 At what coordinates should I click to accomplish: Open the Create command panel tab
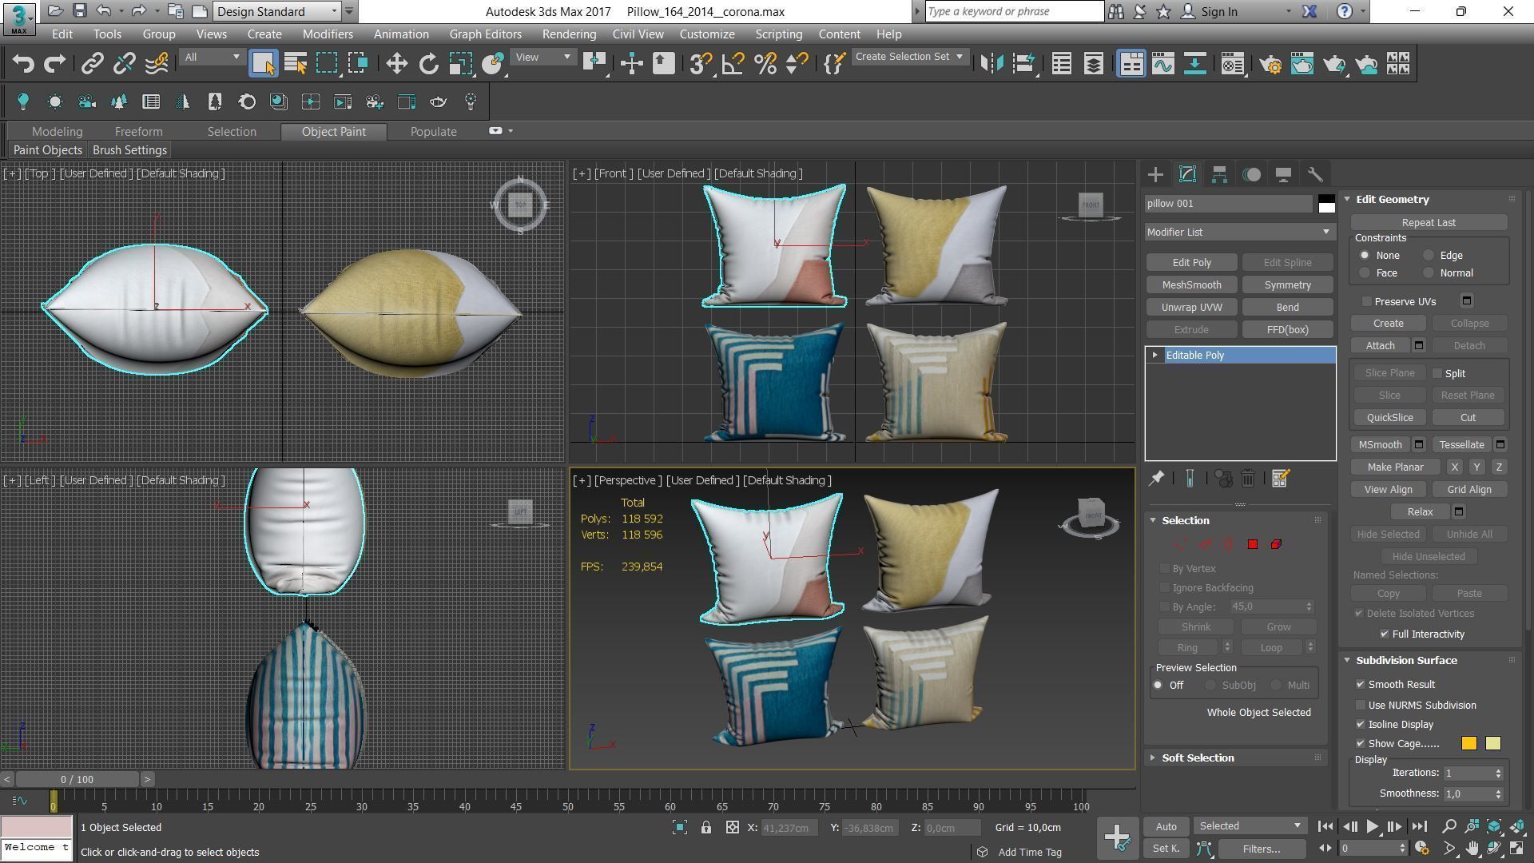pyautogui.click(x=1155, y=174)
